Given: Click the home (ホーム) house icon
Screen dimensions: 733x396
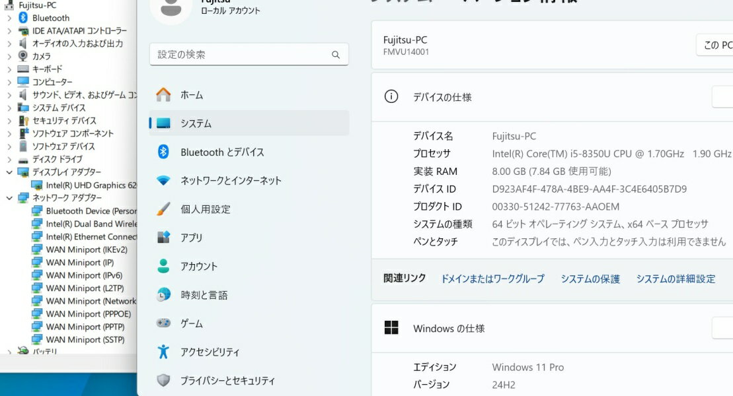Looking at the screenshot, I should coord(163,95).
